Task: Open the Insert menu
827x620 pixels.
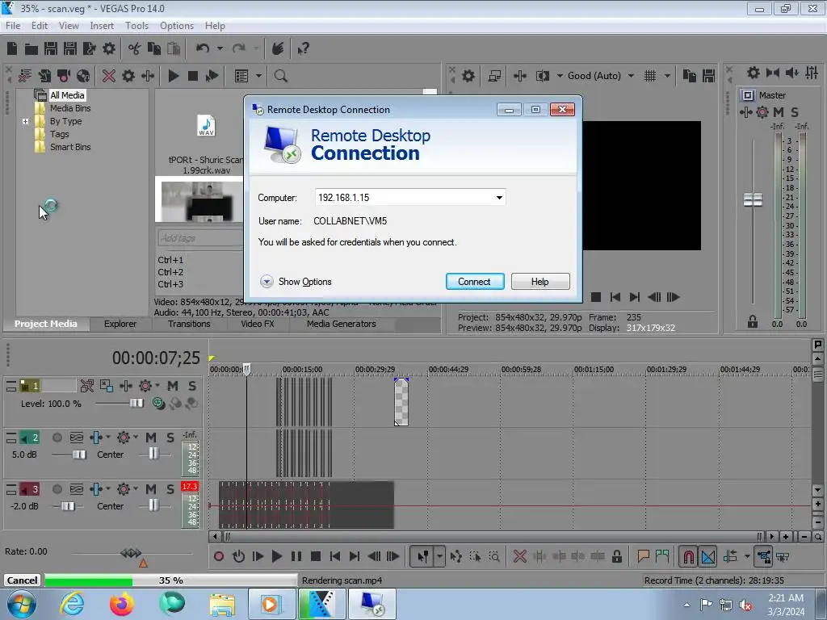Action: point(102,25)
